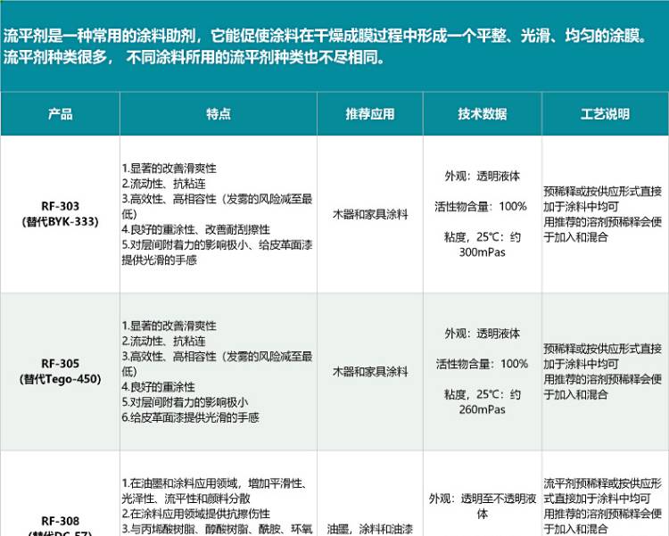The height and width of the screenshot is (536, 669).
Task: Click the 产品 column header
Action: [x=60, y=114]
